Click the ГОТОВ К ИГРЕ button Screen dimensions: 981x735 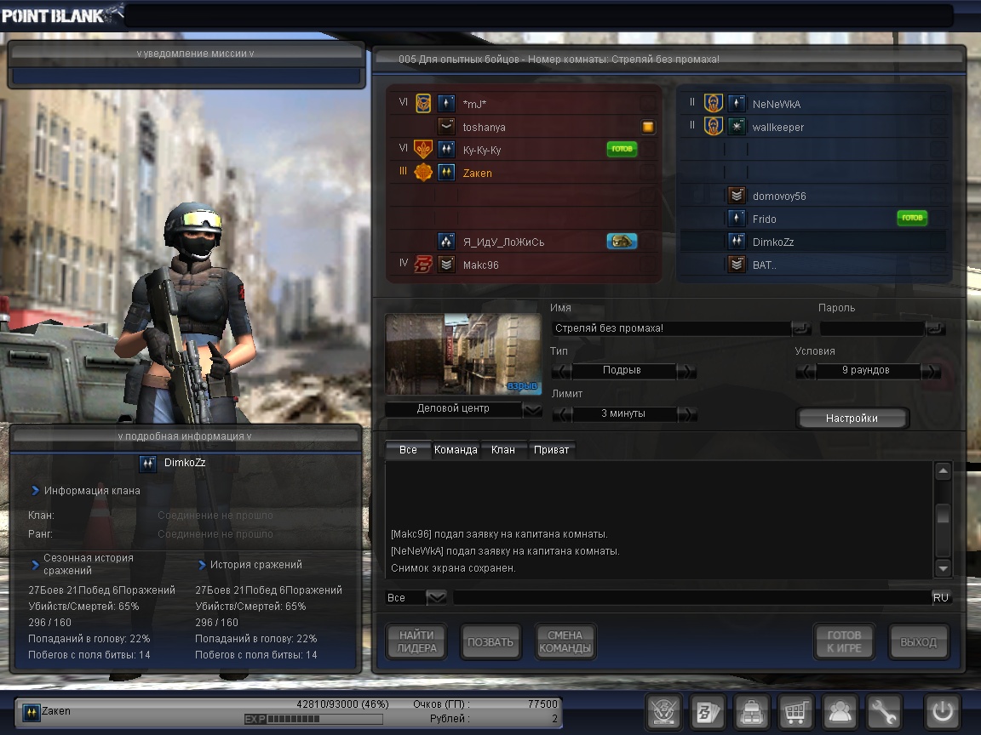(844, 642)
